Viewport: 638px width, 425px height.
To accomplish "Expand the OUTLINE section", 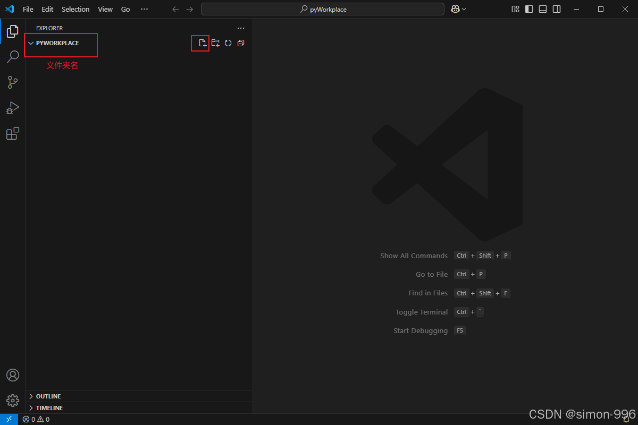I will 139,396.
